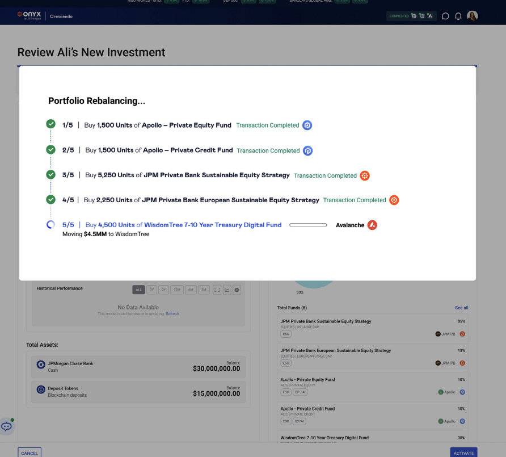Viewport: 506px width, 457px height.
Task: Click the Polygon icon for step 1/5
Action: pos(307,125)
